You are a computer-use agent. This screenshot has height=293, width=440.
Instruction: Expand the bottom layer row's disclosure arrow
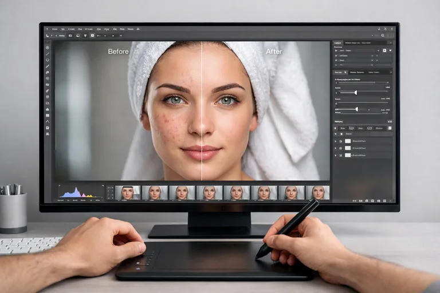(x=336, y=155)
